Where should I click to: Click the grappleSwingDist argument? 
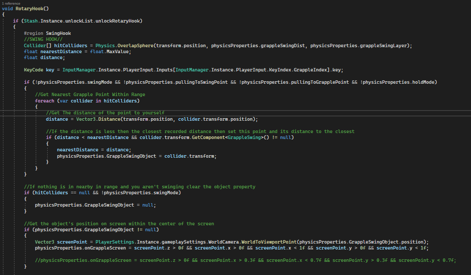(283, 45)
